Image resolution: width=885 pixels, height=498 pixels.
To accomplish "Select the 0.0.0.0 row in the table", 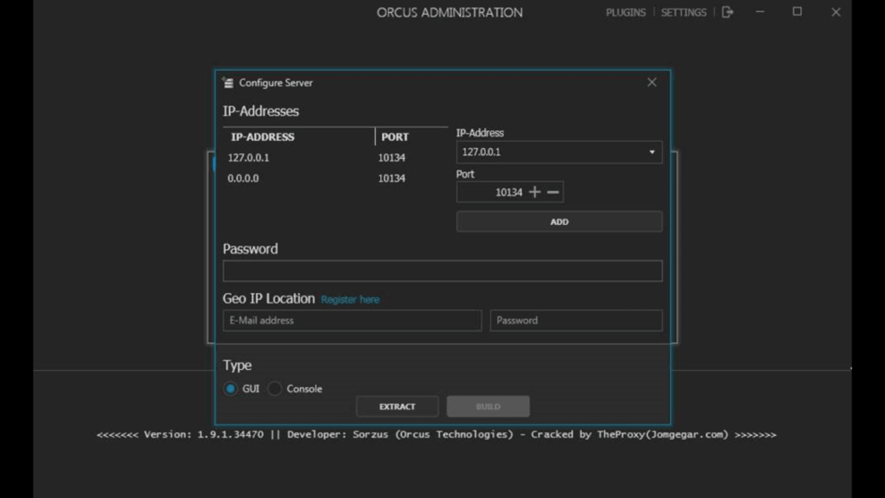I will [x=335, y=178].
